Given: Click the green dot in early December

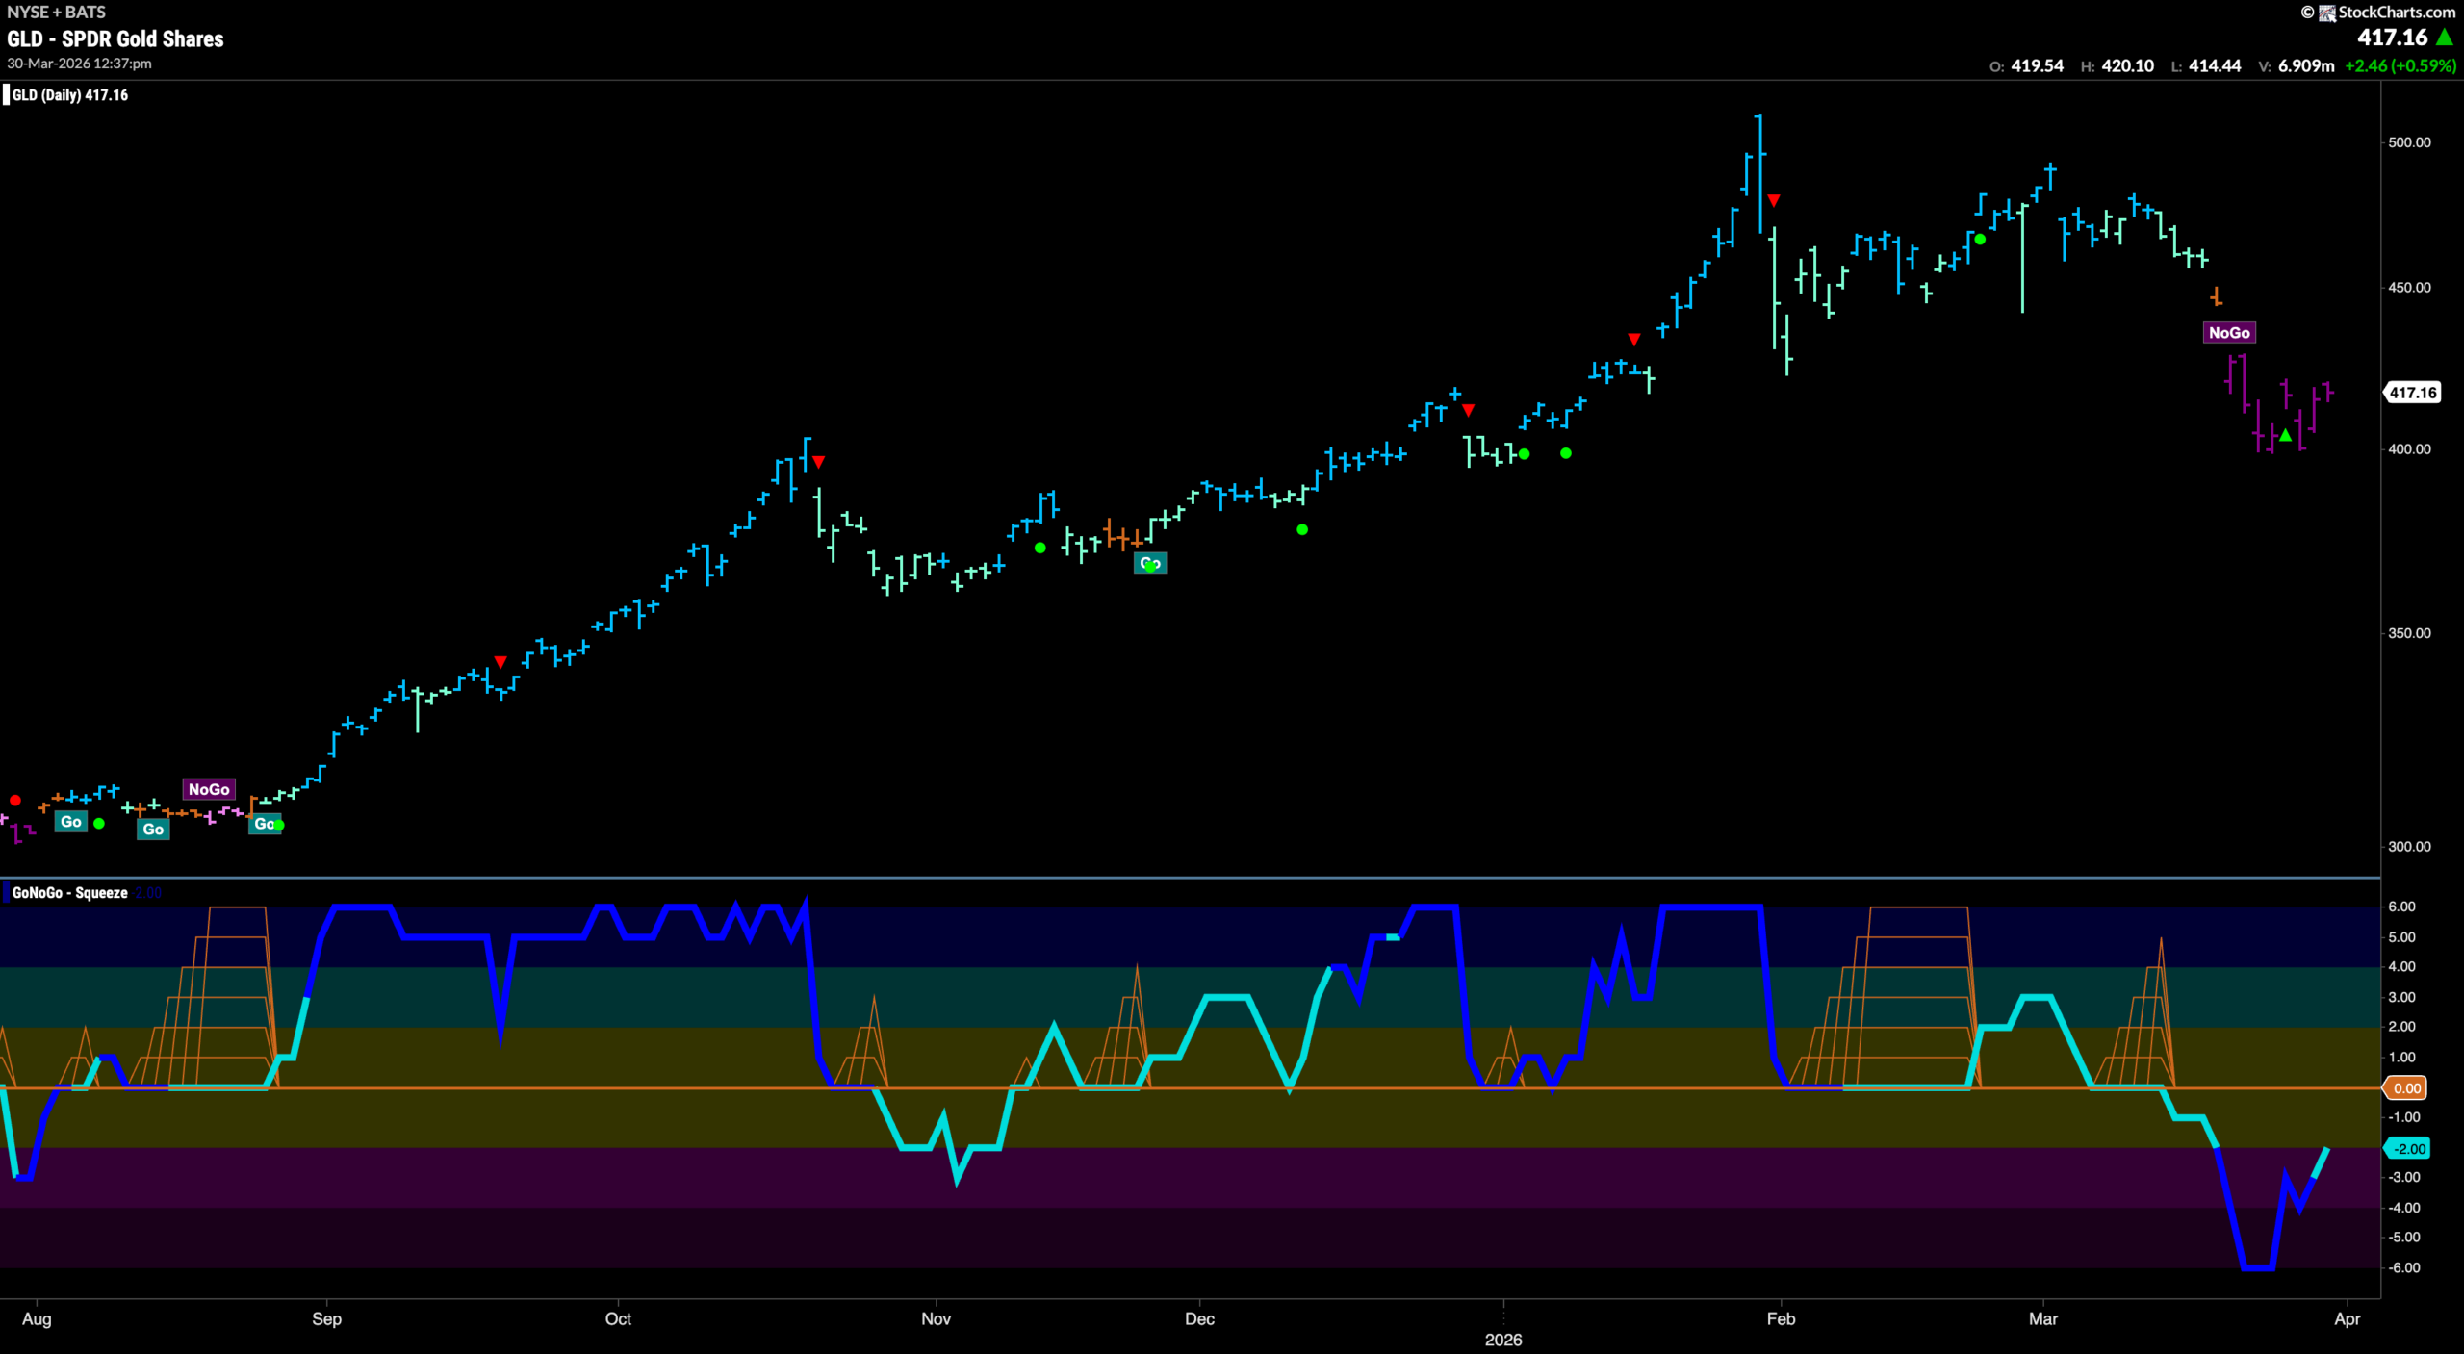Looking at the screenshot, I should point(1302,529).
